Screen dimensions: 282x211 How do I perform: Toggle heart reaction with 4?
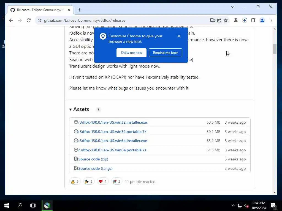point(102,182)
